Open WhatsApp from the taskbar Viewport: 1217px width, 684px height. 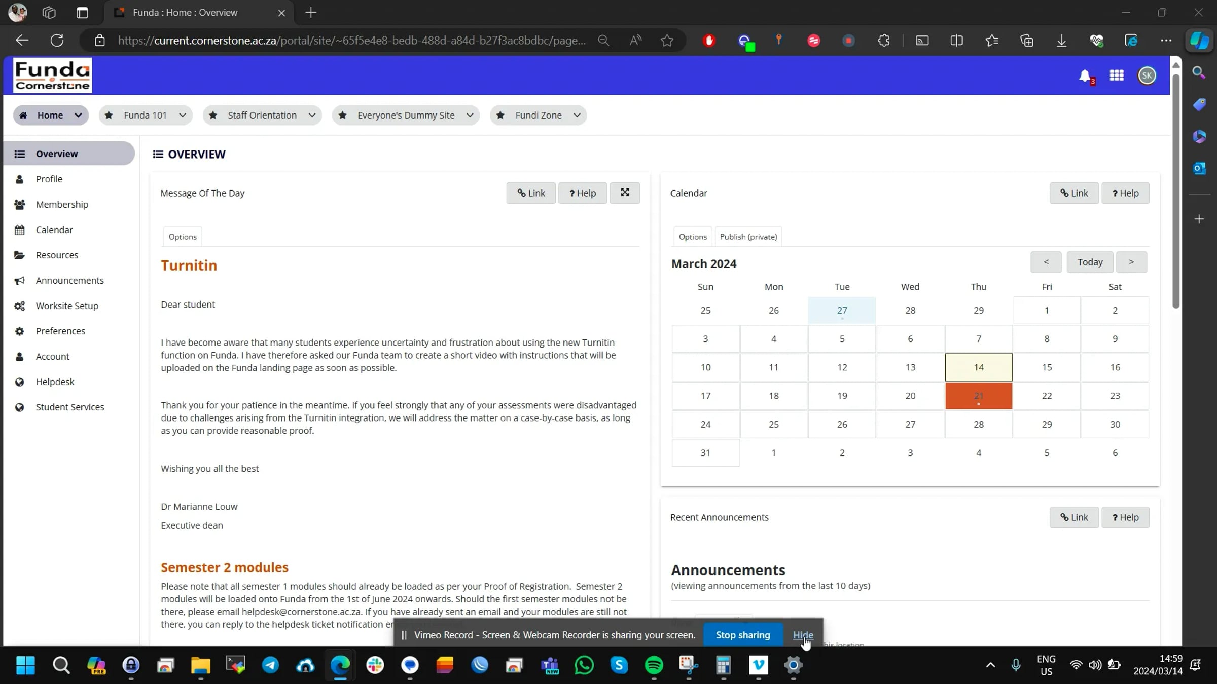coord(584,666)
